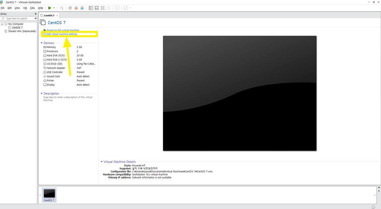Collapse the Description section
The image size is (381, 209).
click(x=42, y=93)
